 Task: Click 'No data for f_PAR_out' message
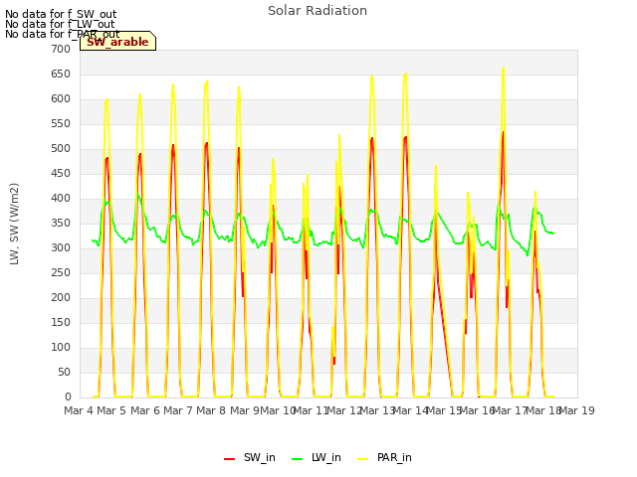tap(62, 34)
